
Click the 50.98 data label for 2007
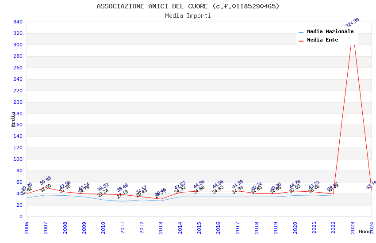pos(45,181)
